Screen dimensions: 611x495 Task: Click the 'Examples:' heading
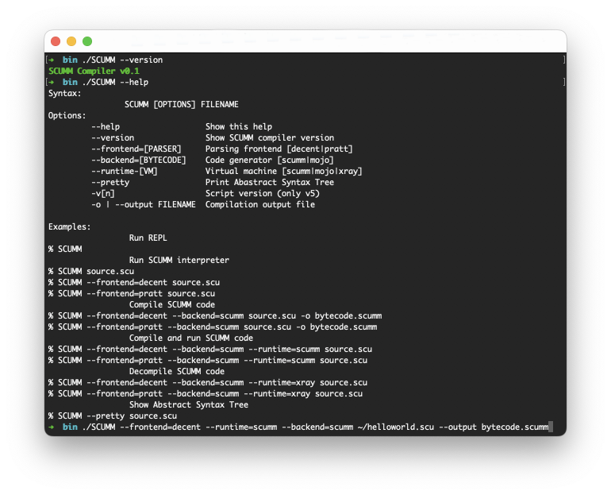pyautogui.click(x=70, y=226)
